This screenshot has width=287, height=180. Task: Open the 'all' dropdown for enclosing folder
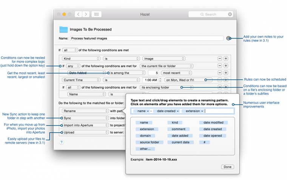[73, 87]
